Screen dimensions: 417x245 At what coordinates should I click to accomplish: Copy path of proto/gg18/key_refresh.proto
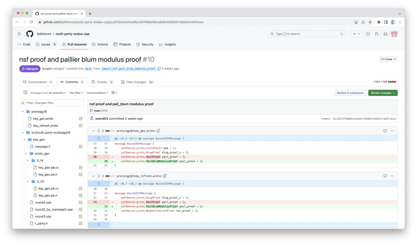[x=165, y=176]
